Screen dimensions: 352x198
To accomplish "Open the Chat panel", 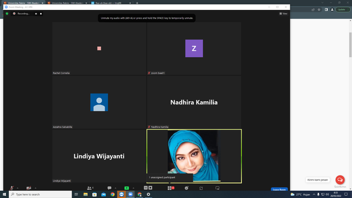I will pos(109,188).
